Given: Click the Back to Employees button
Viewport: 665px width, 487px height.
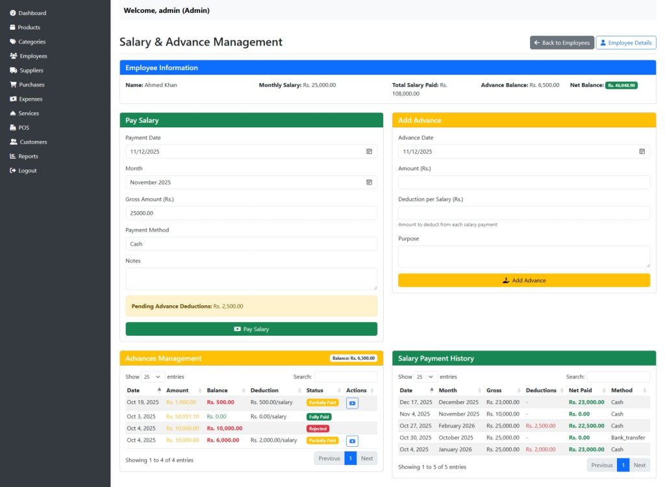Looking at the screenshot, I should click(562, 43).
